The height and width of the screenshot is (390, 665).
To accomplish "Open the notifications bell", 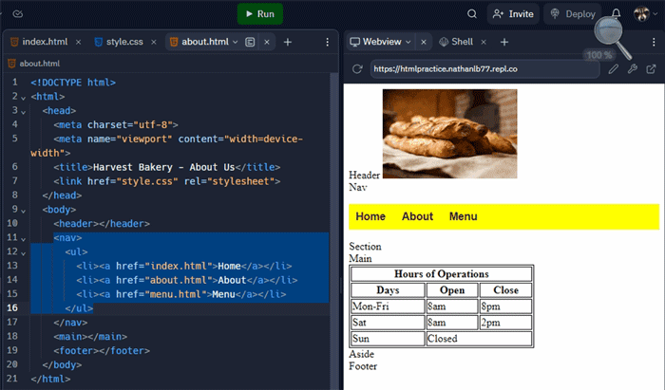I will tap(617, 14).
